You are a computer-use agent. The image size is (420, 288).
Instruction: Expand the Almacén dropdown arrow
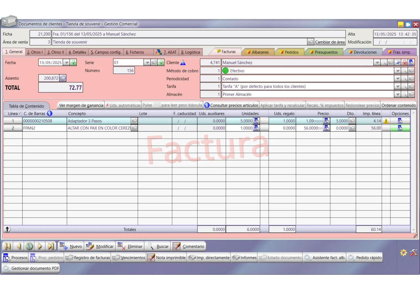coord(398,94)
